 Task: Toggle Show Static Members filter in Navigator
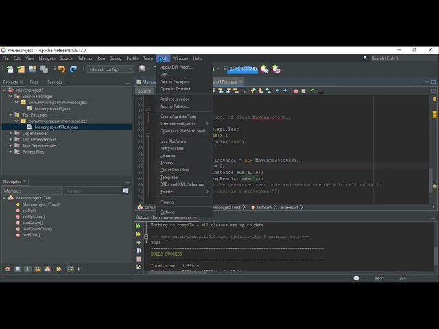(27, 269)
